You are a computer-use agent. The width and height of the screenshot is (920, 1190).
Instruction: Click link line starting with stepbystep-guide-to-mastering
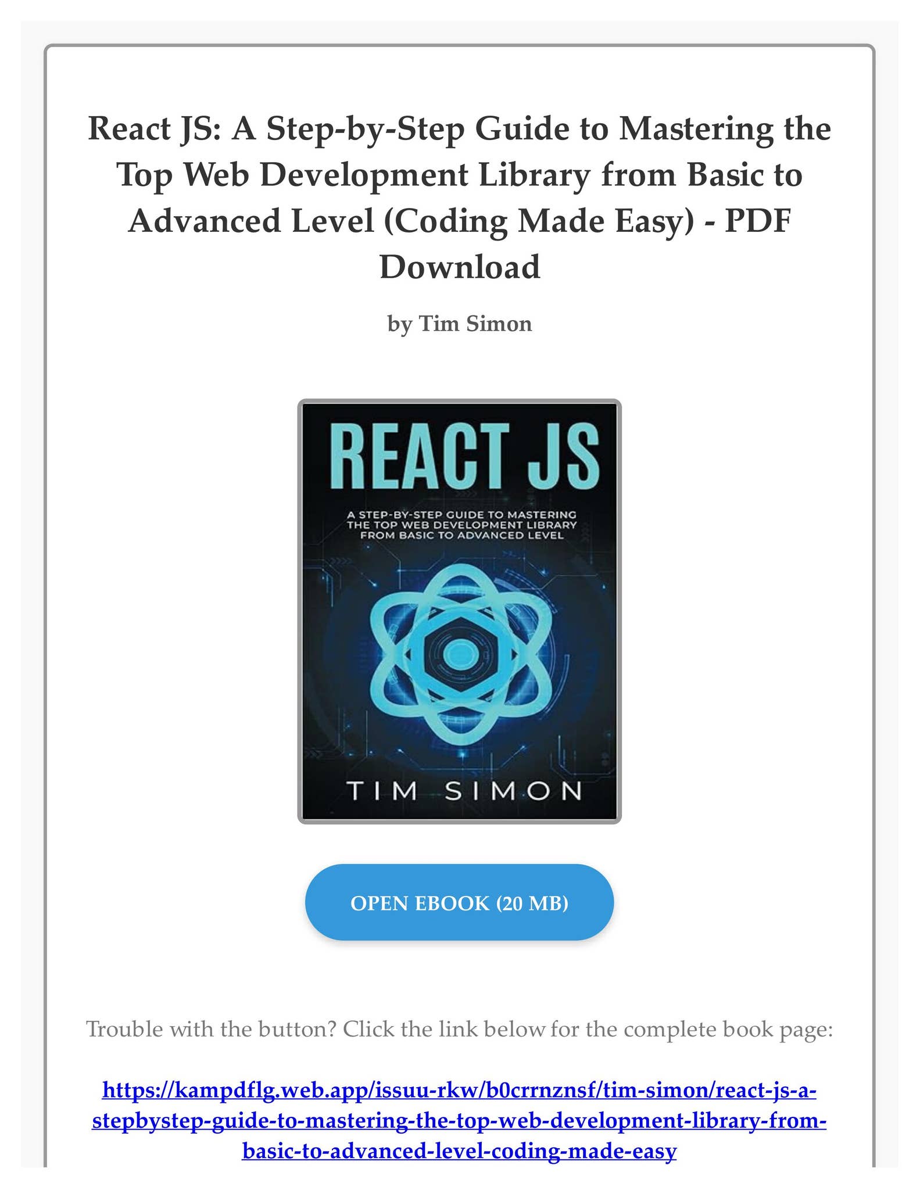tap(459, 1120)
